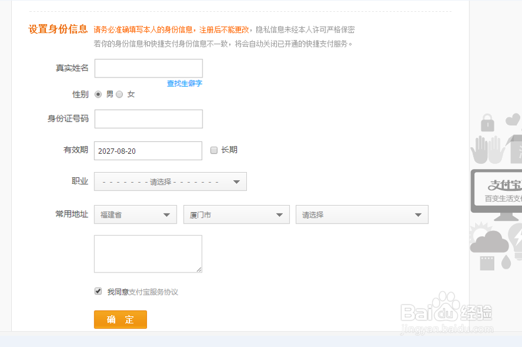
Task: Click the 确定 confirm button
Action: tap(120, 319)
